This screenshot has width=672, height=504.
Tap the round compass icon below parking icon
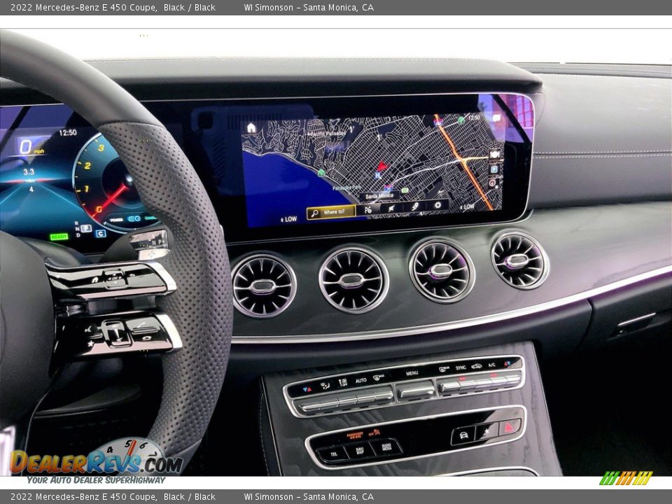point(493,183)
